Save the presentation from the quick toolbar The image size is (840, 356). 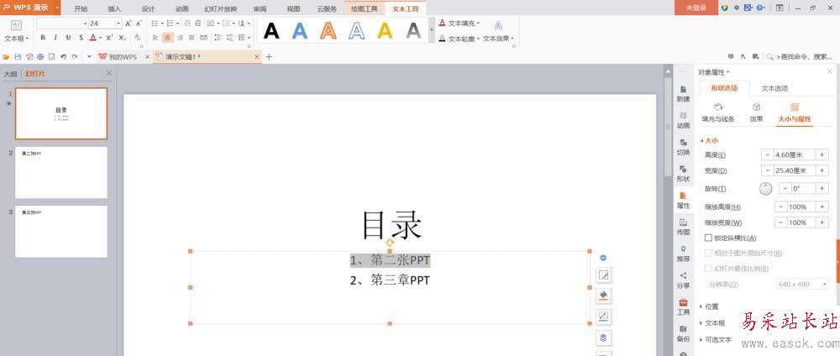(18, 57)
